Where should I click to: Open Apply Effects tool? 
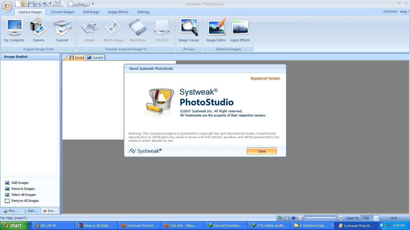coord(240,30)
